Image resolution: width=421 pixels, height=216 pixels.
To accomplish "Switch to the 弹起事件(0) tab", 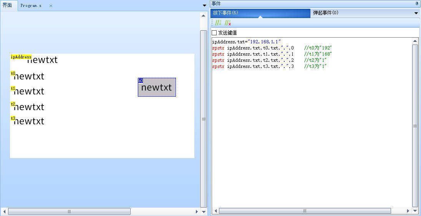I will tap(326, 13).
